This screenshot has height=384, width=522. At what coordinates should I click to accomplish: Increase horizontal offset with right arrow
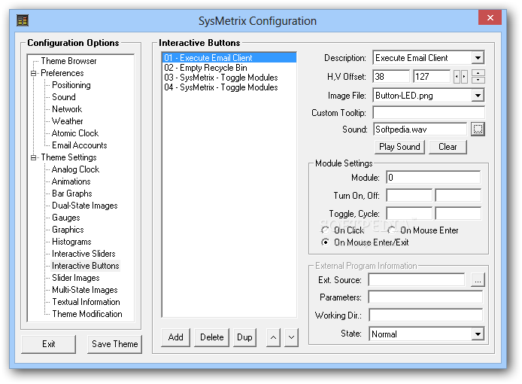tap(464, 77)
